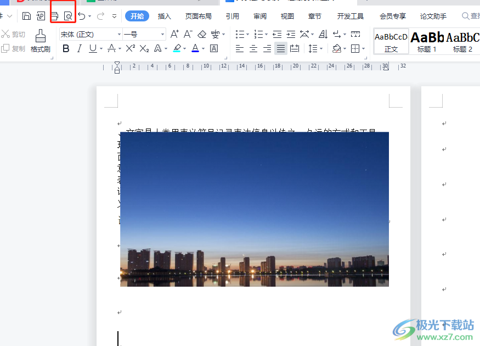This screenshot has width=480, height=346.
Task: Toggle superscript X² formatting
Action: tap(131, 48)
